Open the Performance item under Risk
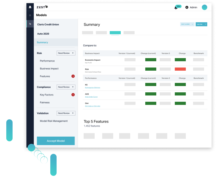216x179 pixels. tap(47, 61)
